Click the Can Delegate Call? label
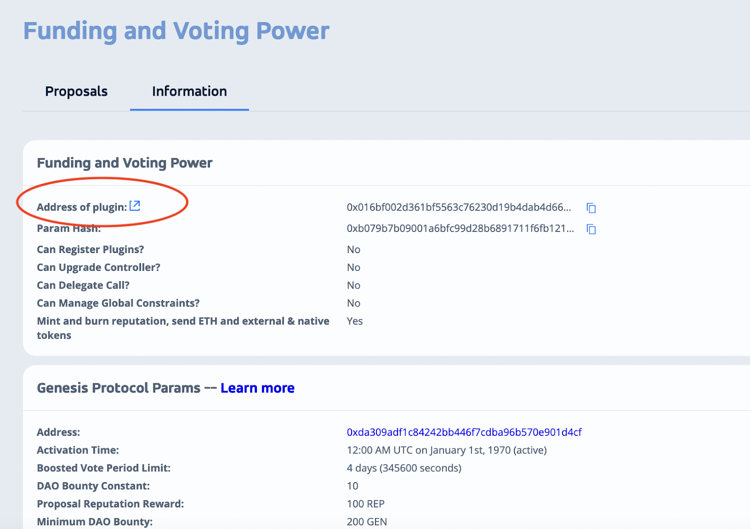Viewport: 750px width, 529px height. click(x=83, y=285)
